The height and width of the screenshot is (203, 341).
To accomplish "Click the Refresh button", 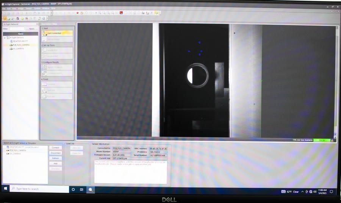I will (x=55, y=158).
